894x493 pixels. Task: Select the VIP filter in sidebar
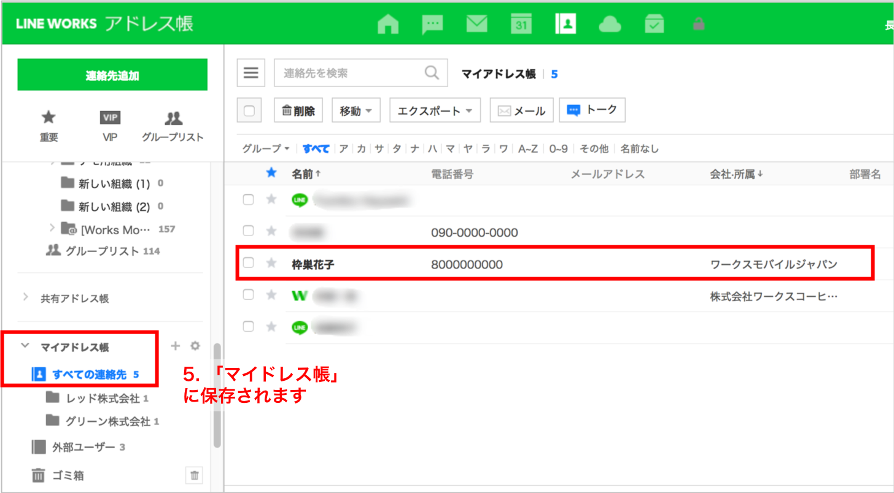click(110, 126)
